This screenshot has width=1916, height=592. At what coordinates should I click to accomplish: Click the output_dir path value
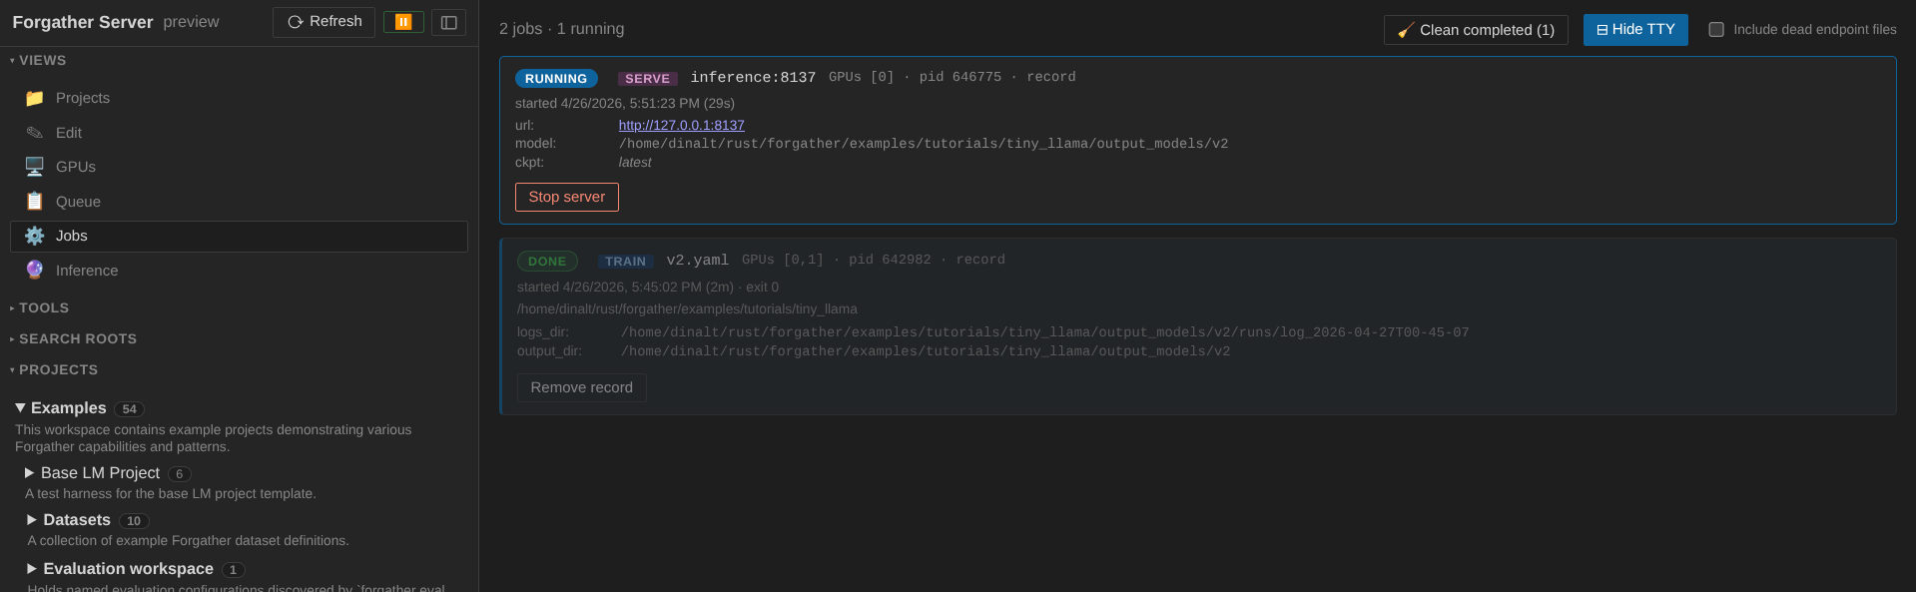(926, 351)
